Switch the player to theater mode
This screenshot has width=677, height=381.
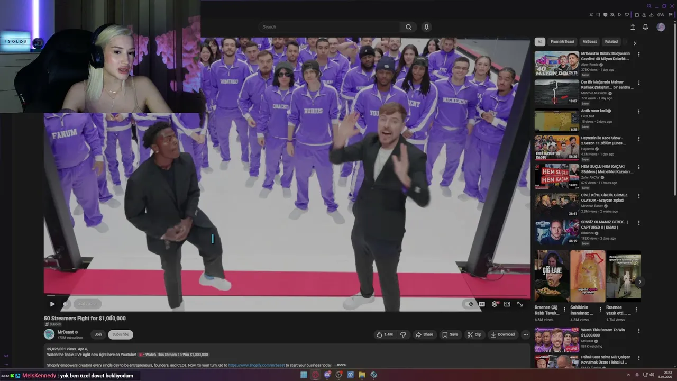click(507, 304)
